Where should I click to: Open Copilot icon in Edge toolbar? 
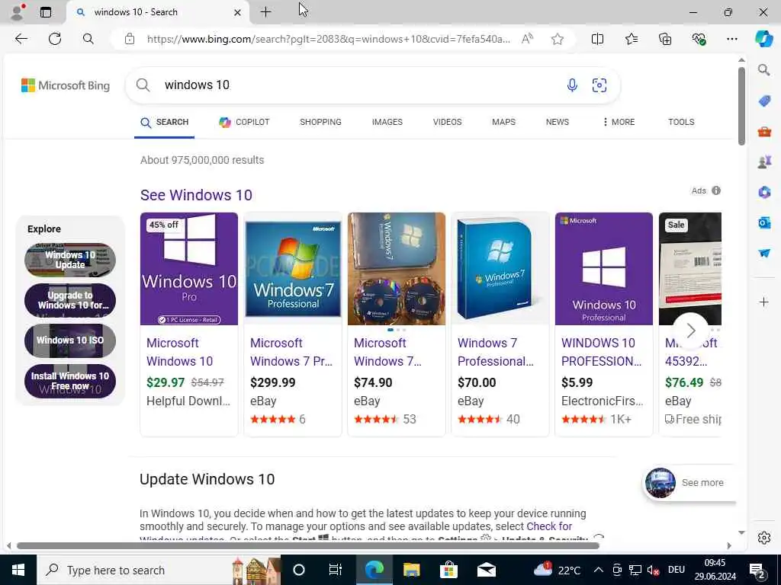[x=763, y=39]
